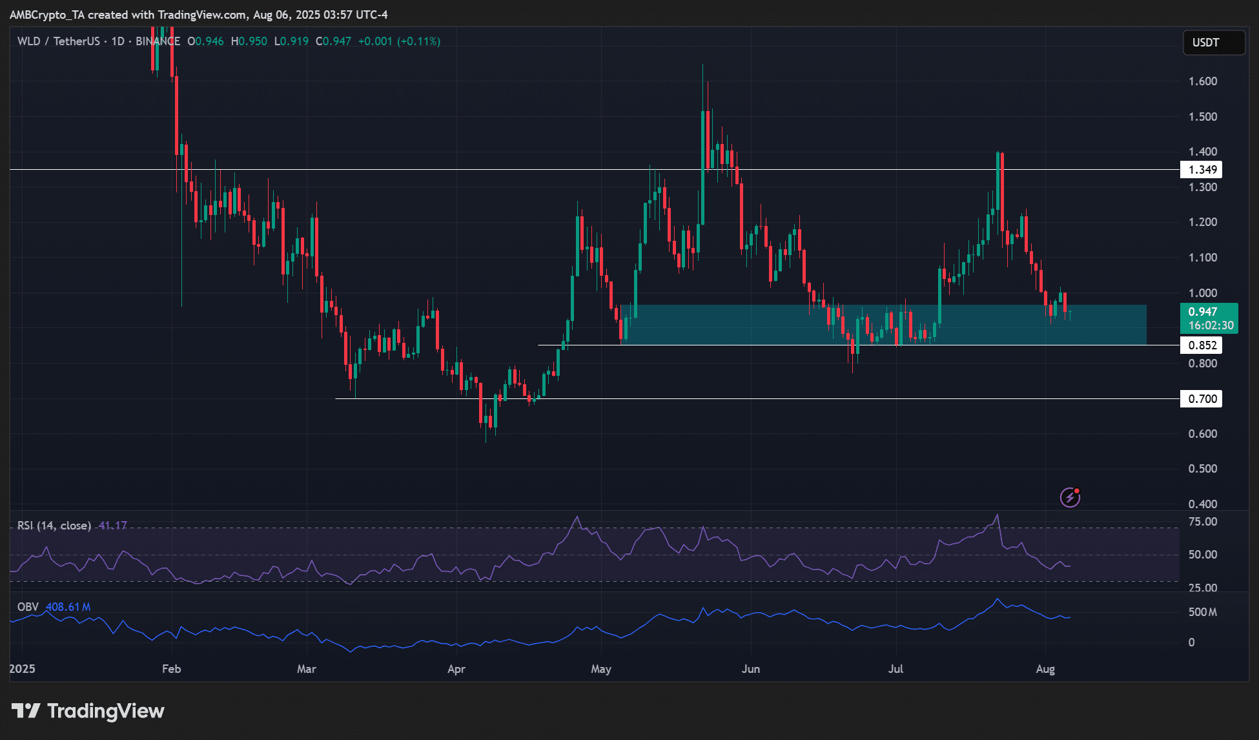Click the 16:02:30 candle countdown timer
The image size is (1259, 740).
click(x=1212, y=325)
